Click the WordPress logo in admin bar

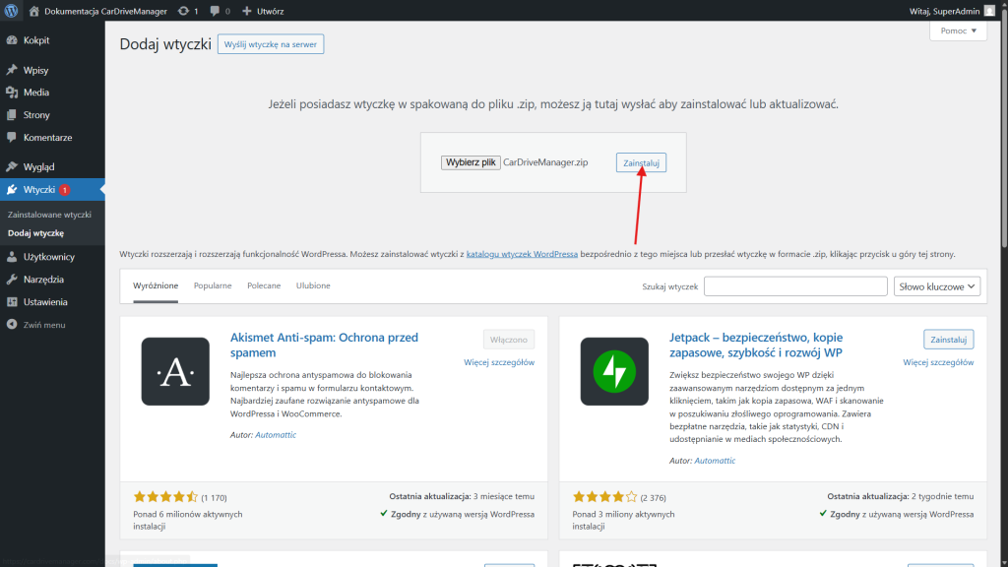[12, 10]
